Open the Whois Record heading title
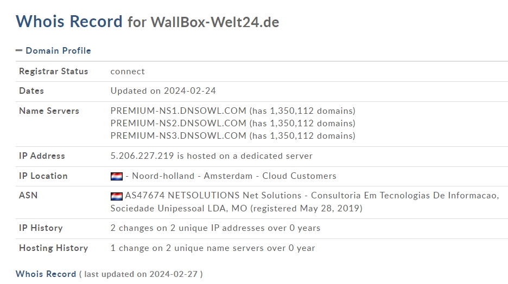 click(x=69, y=21)
